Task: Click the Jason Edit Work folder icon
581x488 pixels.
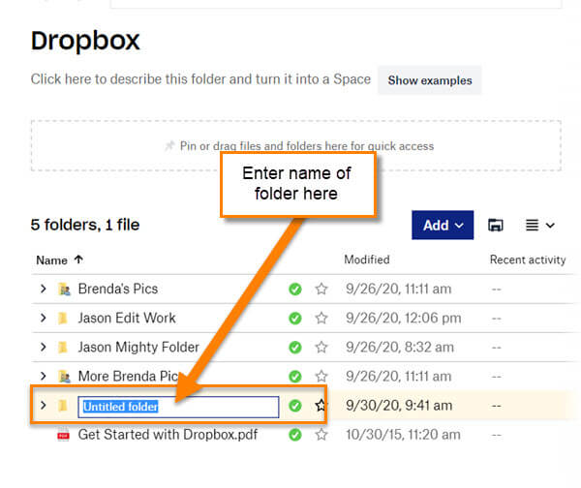Action: (x=63, y=319)
